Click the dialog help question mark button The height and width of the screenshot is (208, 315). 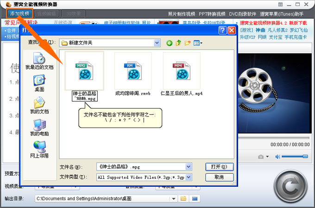(223, 30)
